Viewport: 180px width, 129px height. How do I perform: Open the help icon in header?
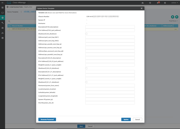(165, 3)
